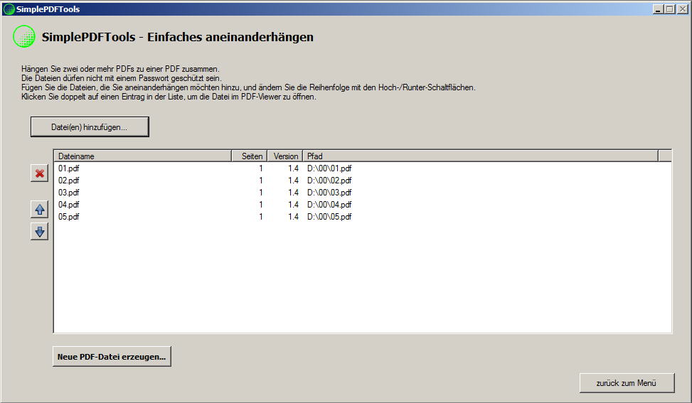This screenshot has height=403, width=692.
Task: Click path D:\00\05.pdf
Action: 329,217
